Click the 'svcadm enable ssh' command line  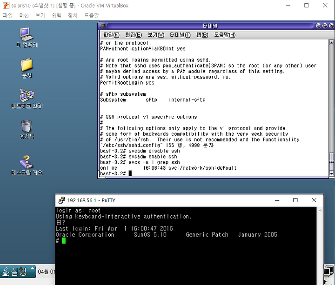pos(139,157)
